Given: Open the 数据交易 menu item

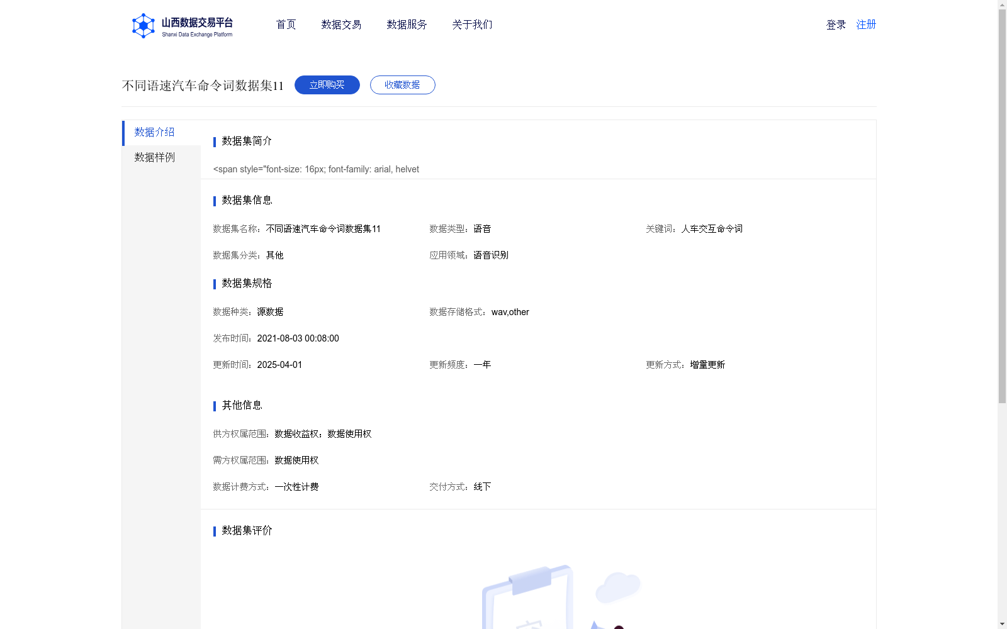Looking at the screenshot, I should pyautogui.click(x=341, y=25).
